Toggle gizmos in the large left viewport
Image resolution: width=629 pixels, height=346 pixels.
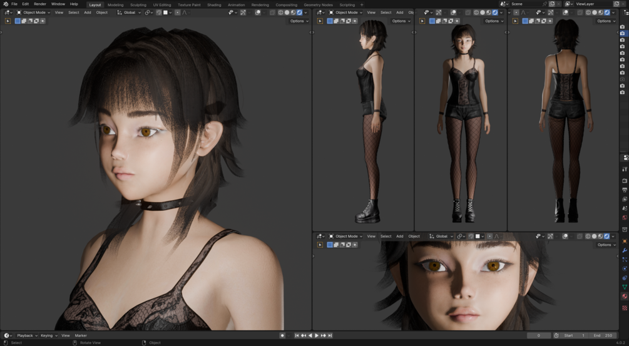(243, 13)
